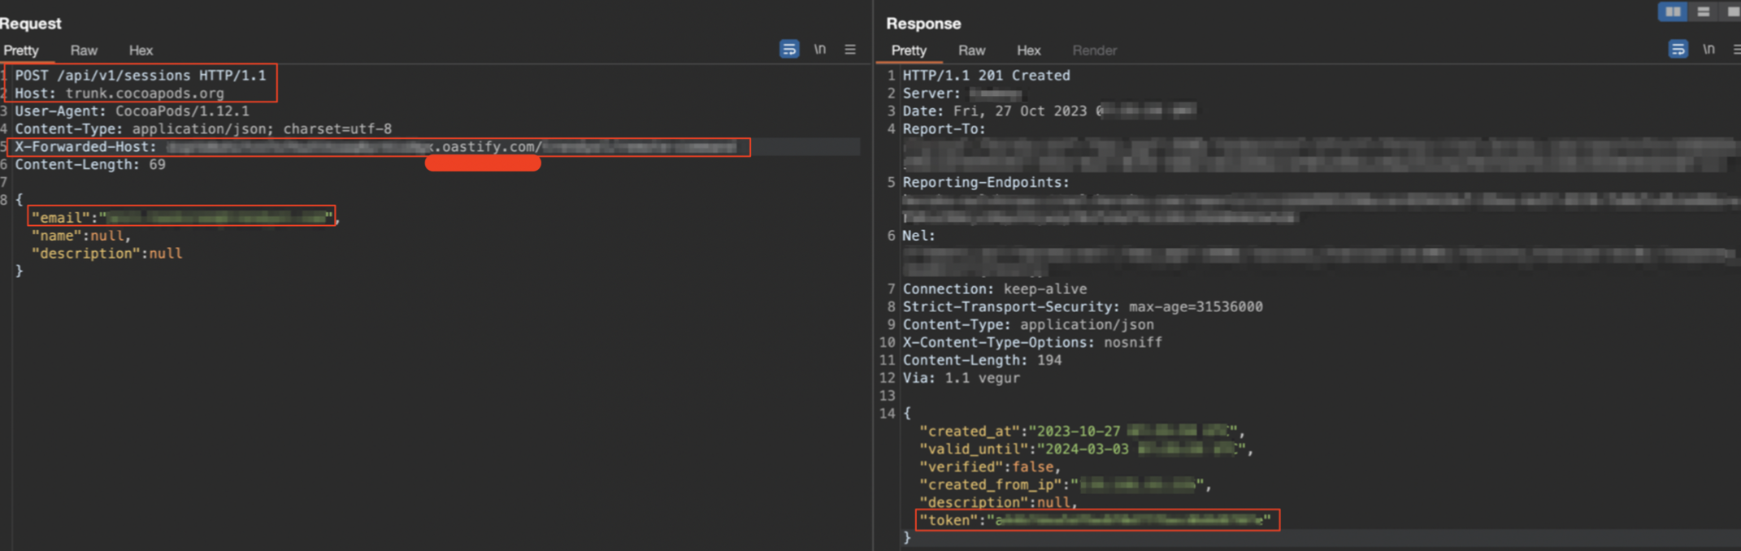Click the token value in response body
Viewport: 1741px width, 551px height.
[x=1130, y=520]
